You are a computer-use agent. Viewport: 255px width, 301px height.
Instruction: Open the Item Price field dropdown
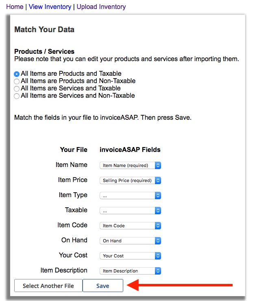(x=130, y=180)
